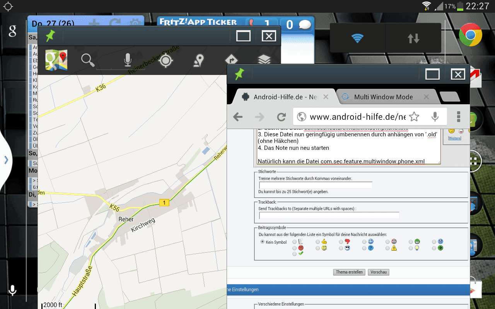Tap the status bar clock 22:27
Image resolution: width=495 pixels, height=309 pixels.
pos(478,6)
